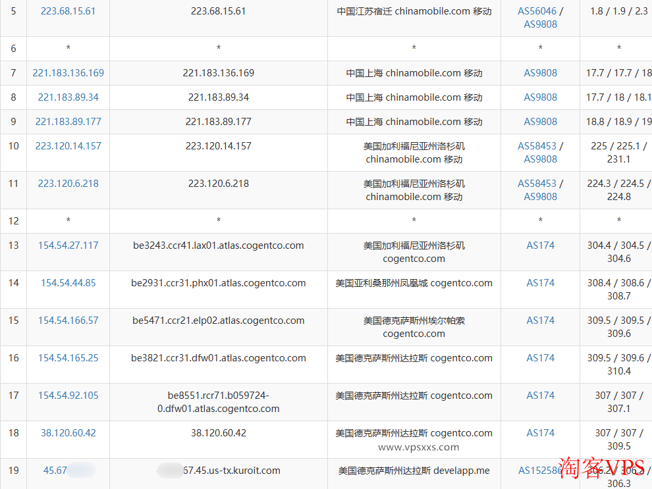Viewport: 652px width, 489px height.
Task: Open the partially hidden 45.67 IP link
Action: 55,471
